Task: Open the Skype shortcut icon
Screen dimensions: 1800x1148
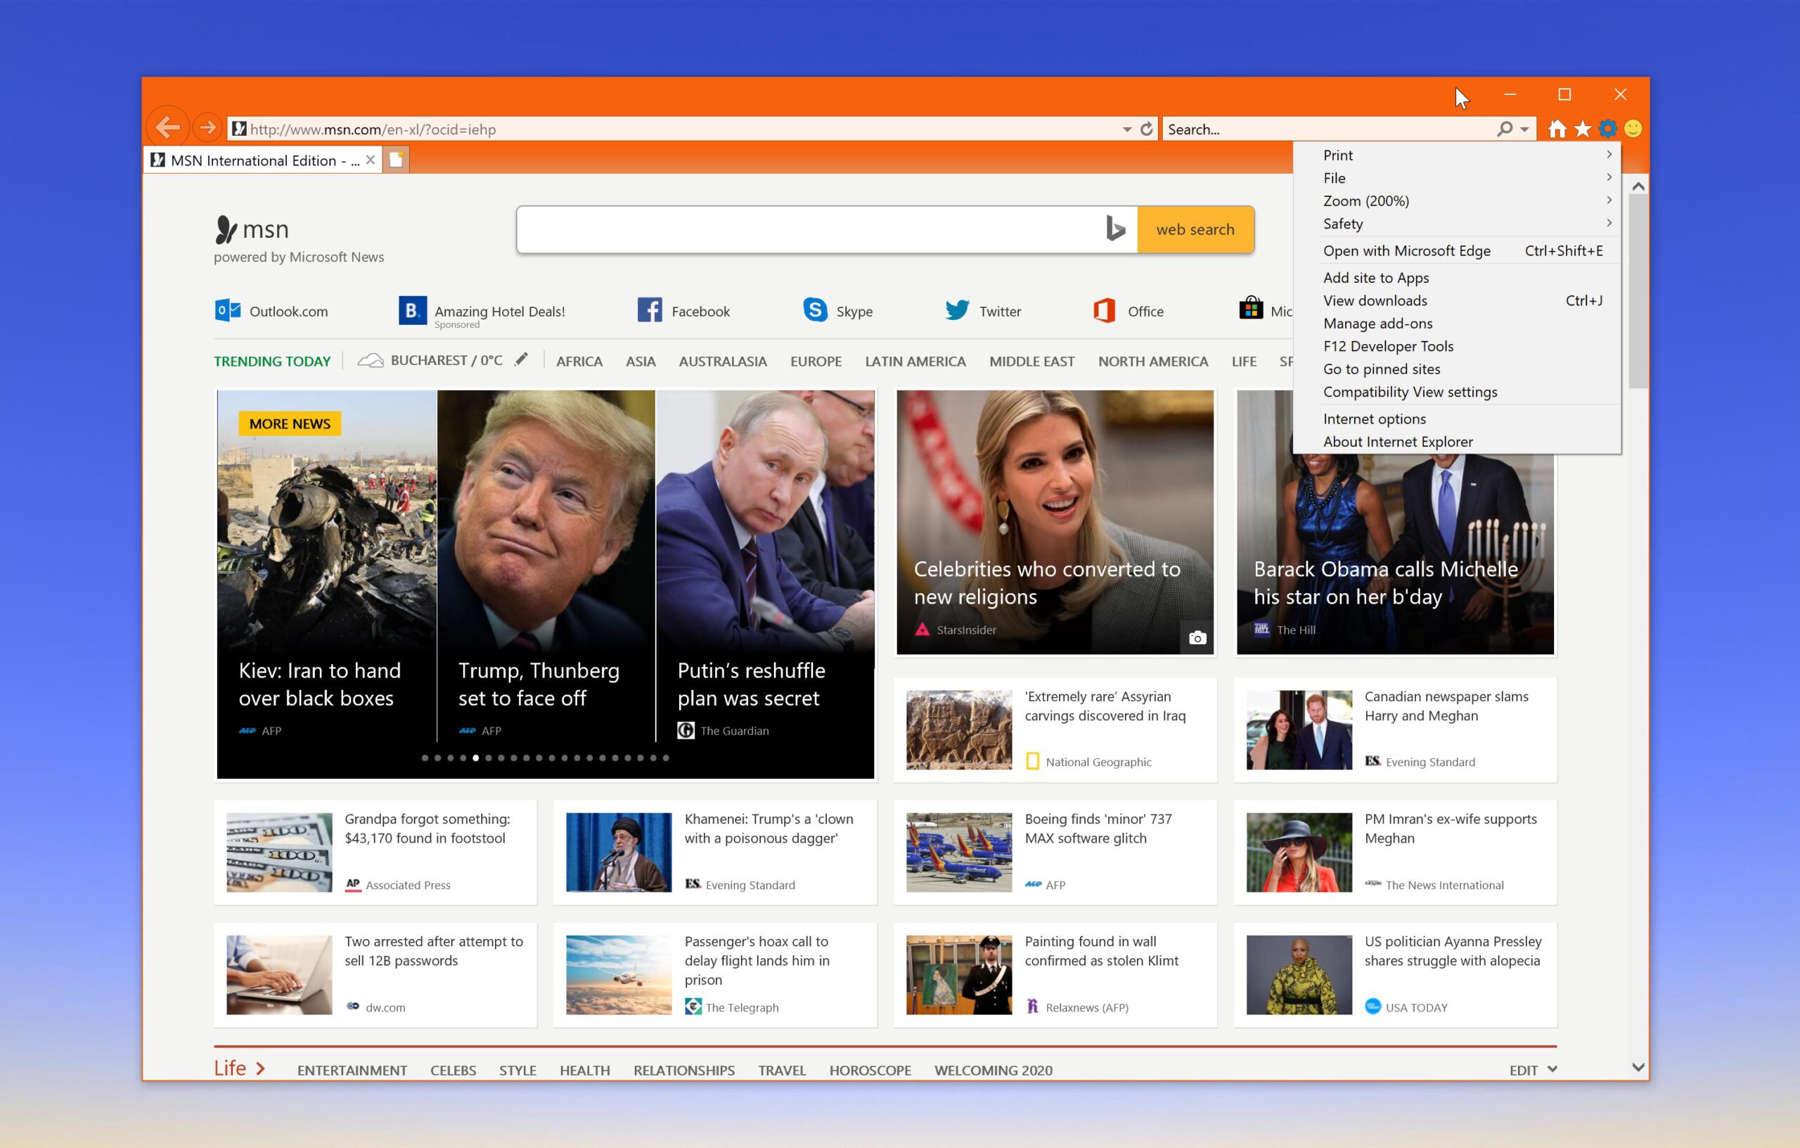Action: pos(815,310)
